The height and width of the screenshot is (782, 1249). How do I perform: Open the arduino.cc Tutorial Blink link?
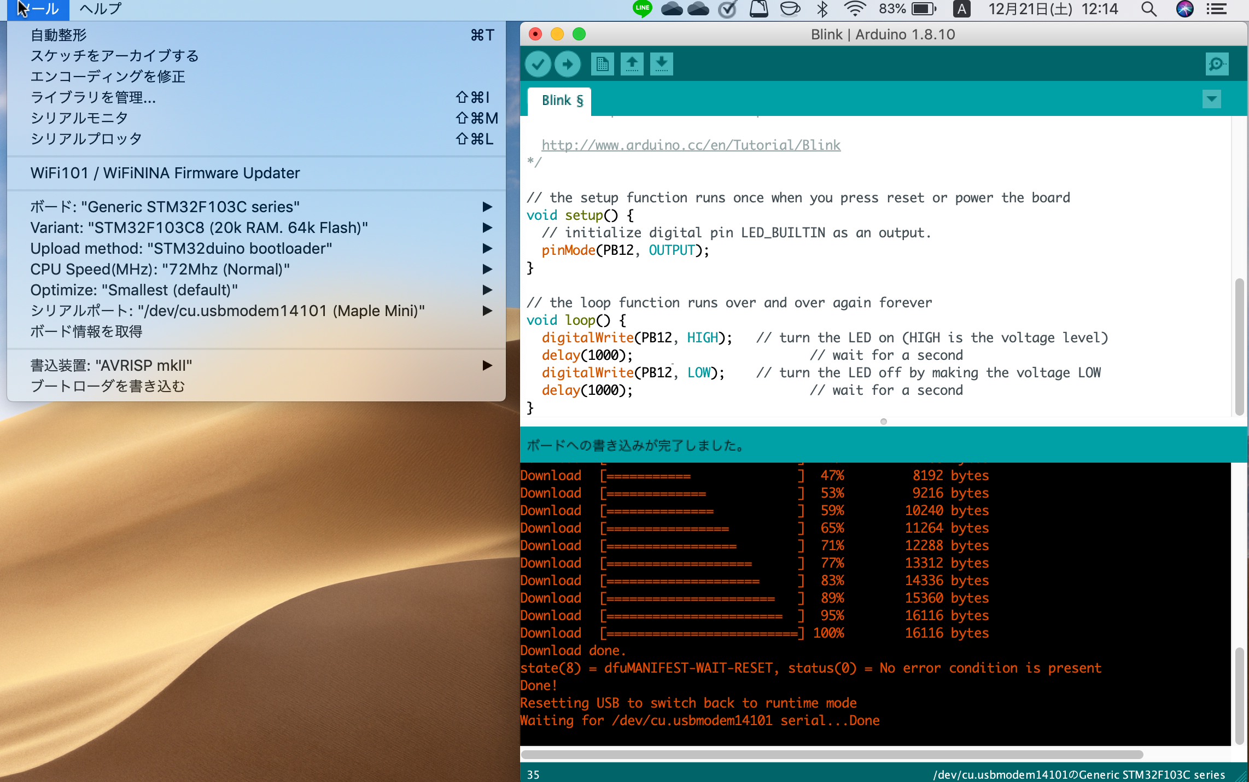[x=691, y=145]
